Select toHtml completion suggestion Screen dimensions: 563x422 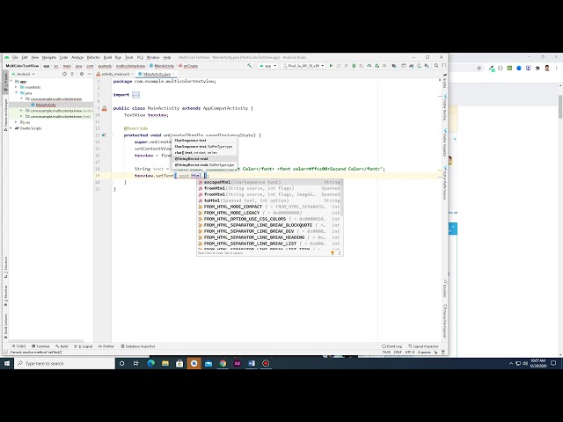click(x=269, y=200)
